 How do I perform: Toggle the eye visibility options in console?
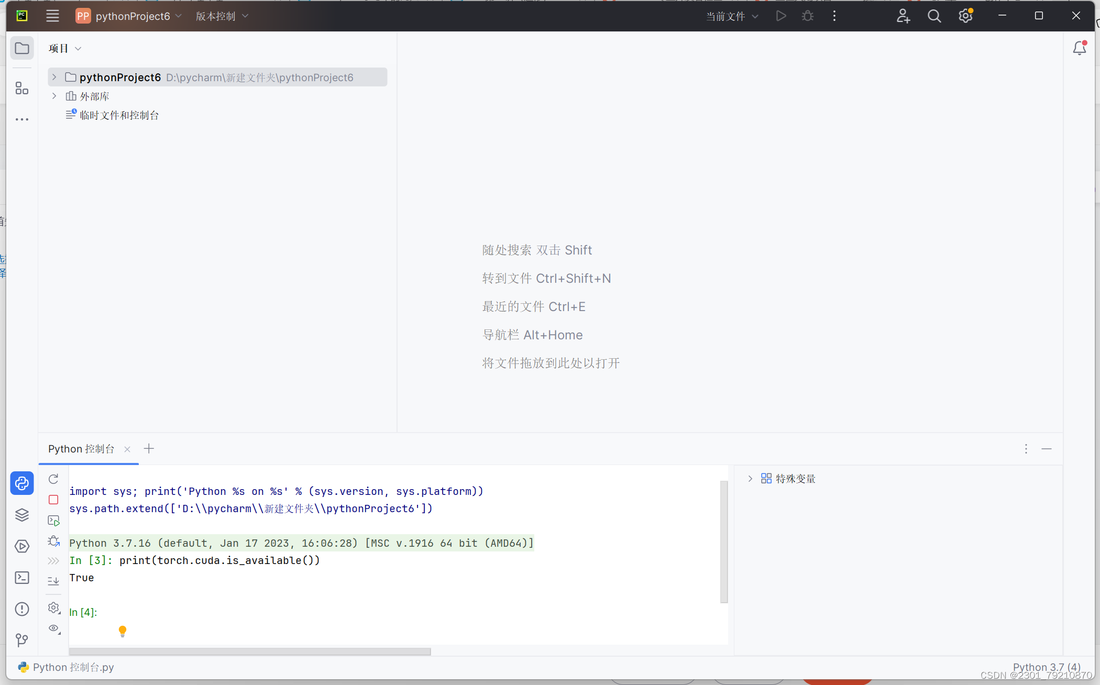tap(54, 628)
